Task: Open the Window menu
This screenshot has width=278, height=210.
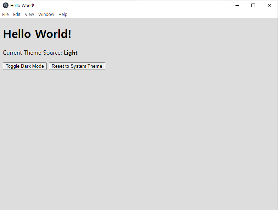Action: 46,15
